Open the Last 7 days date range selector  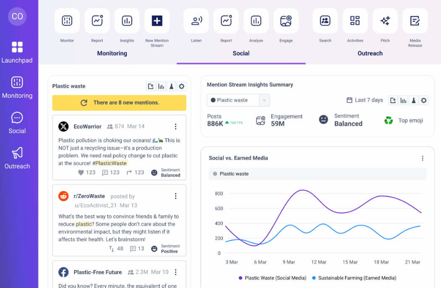(x=365, y=100)
